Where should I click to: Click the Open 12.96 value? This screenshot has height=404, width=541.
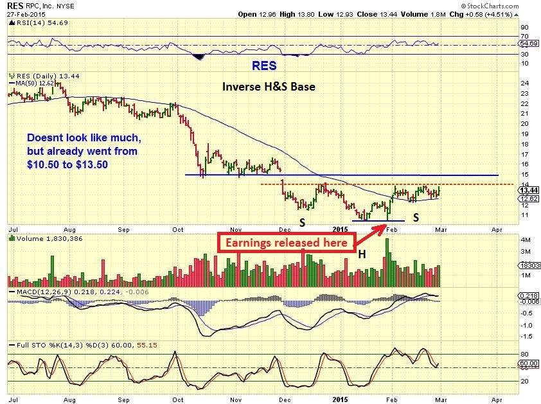257,15
